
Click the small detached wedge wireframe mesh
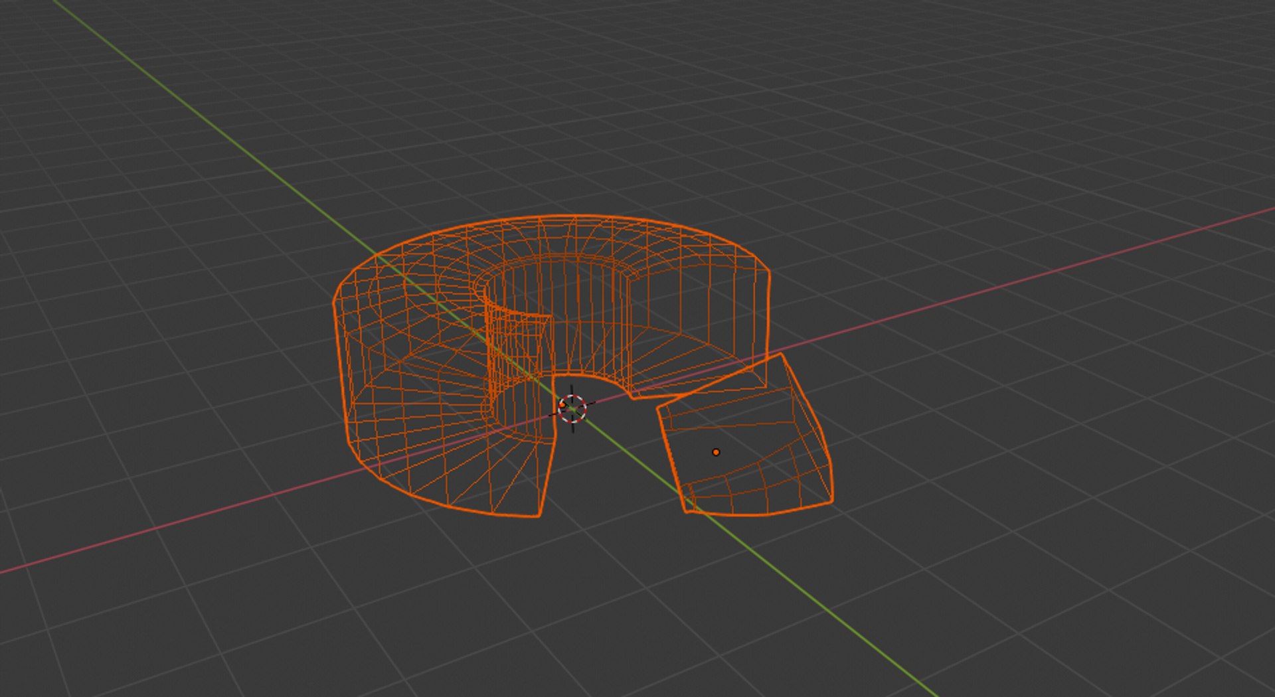pyautogui.click(x=746, y=435)
